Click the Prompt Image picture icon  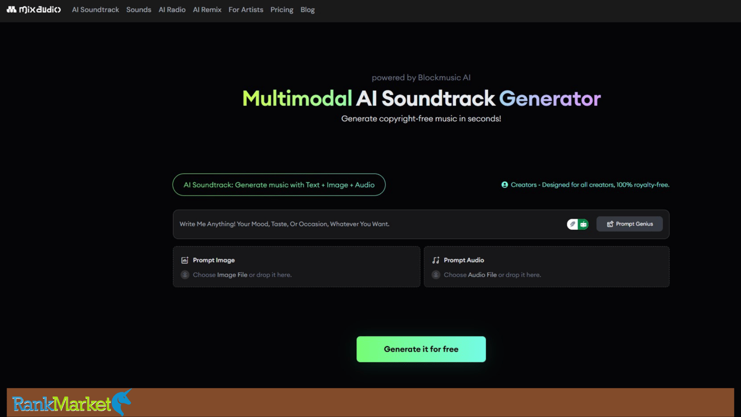point(184,260)
